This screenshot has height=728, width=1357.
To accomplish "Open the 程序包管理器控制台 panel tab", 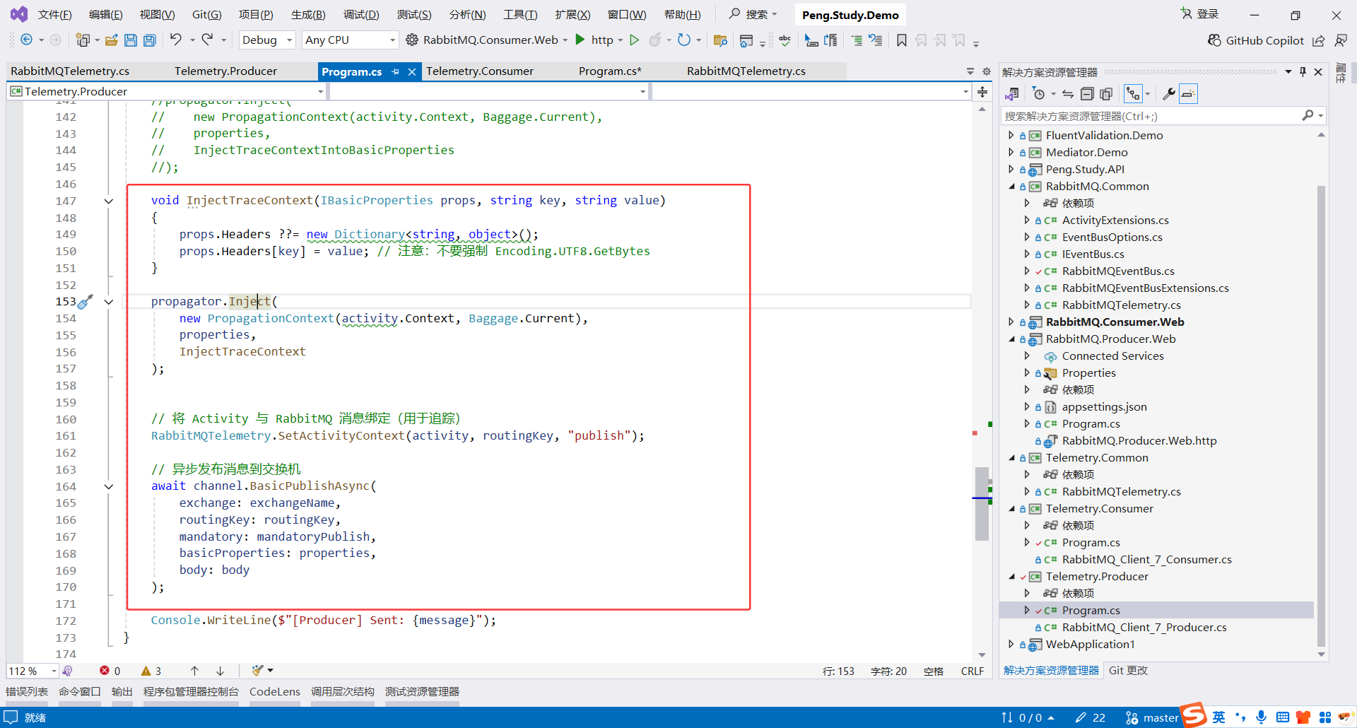I will pos(191,692).
